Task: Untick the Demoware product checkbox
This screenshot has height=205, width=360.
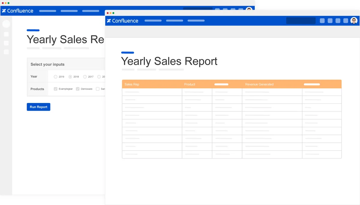Action: tap(78, 89)
